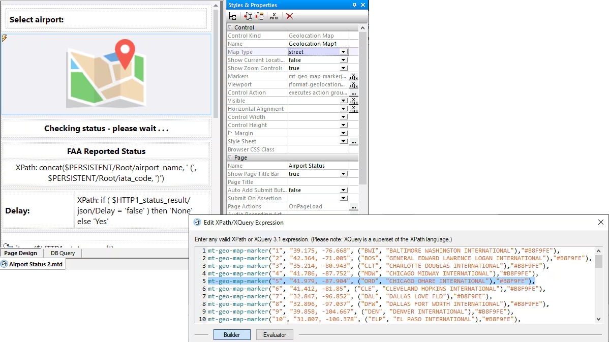Select the tree hierarchy icon in Styles panel
609x342 pixels.
coord(232,16)
